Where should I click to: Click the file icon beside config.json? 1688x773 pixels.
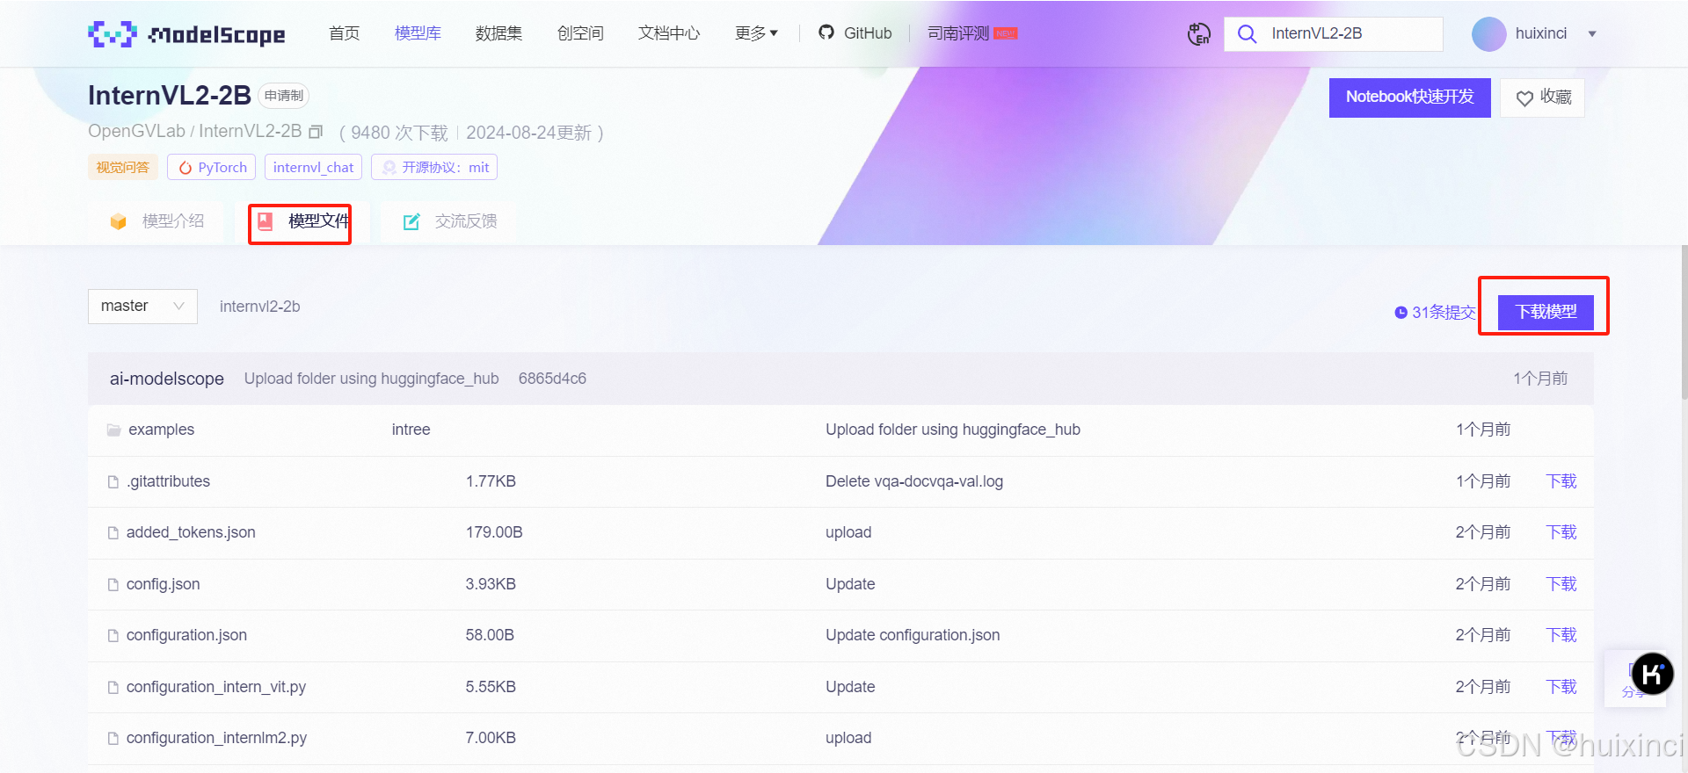click(x=113, y=584)
